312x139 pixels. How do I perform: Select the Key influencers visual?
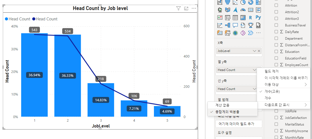(x=220, y=25)
